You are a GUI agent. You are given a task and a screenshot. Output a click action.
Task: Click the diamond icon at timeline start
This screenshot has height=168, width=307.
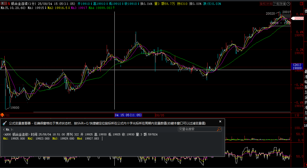click(2, 115)
